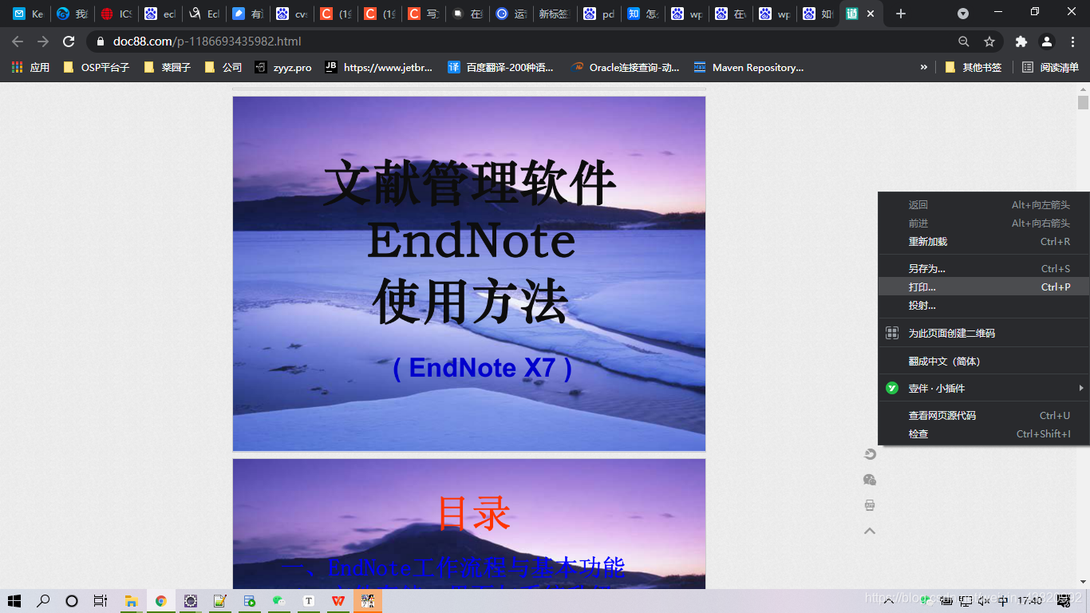Expand the 壹伴 · 小插件 submenu
Viewport: 1090px width, 613px height.
pyautogui.click(x=983, y=388)
